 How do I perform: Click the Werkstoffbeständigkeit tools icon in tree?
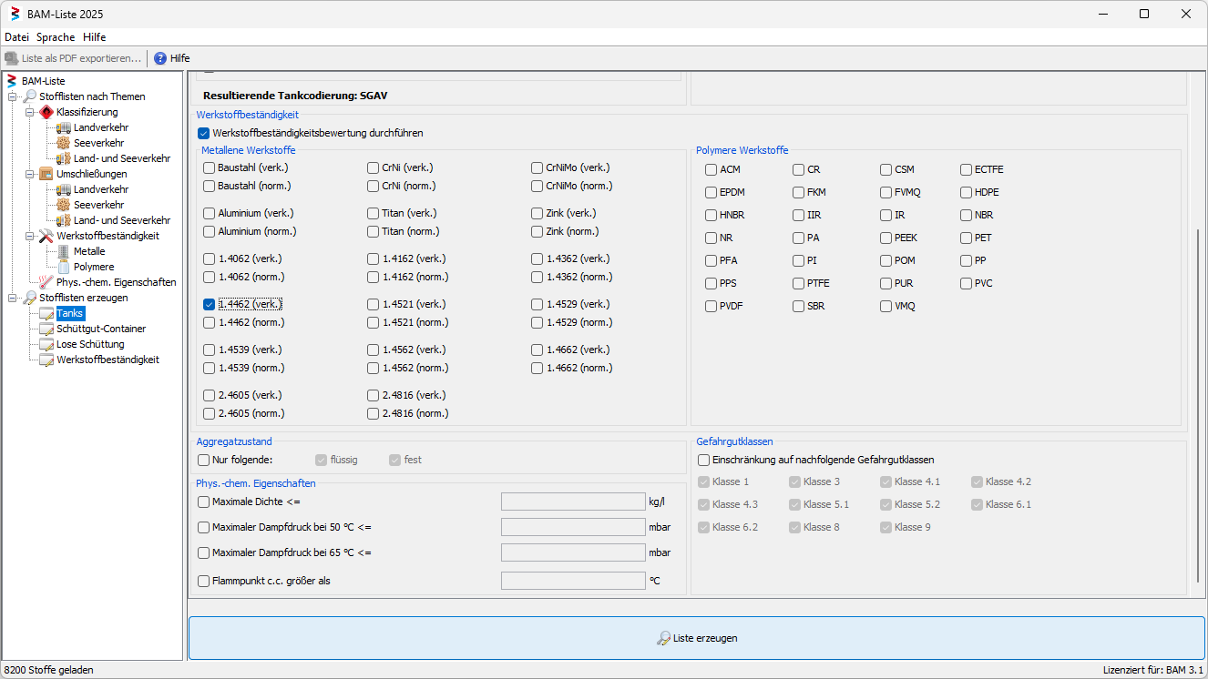click(x=46, y=236)
